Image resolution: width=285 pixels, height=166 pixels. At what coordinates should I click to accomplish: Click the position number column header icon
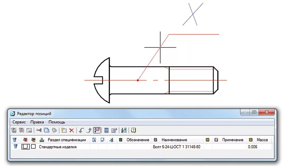click(112, 140)
